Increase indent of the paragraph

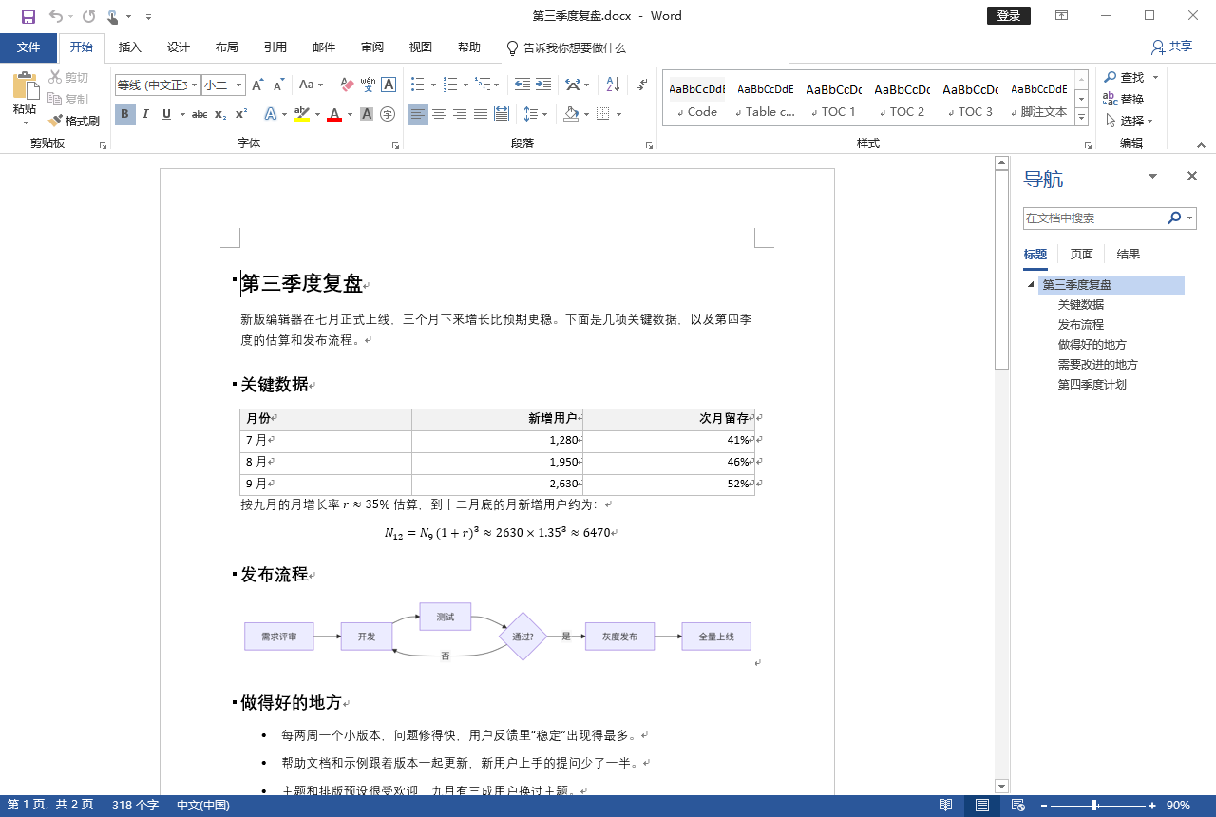[543, 85]
